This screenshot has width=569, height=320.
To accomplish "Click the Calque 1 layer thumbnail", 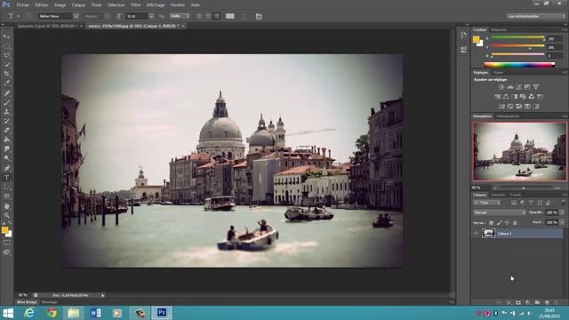I will [488, 233].
